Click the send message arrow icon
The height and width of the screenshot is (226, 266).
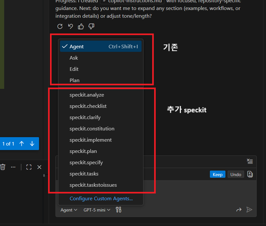pos(249,210)
